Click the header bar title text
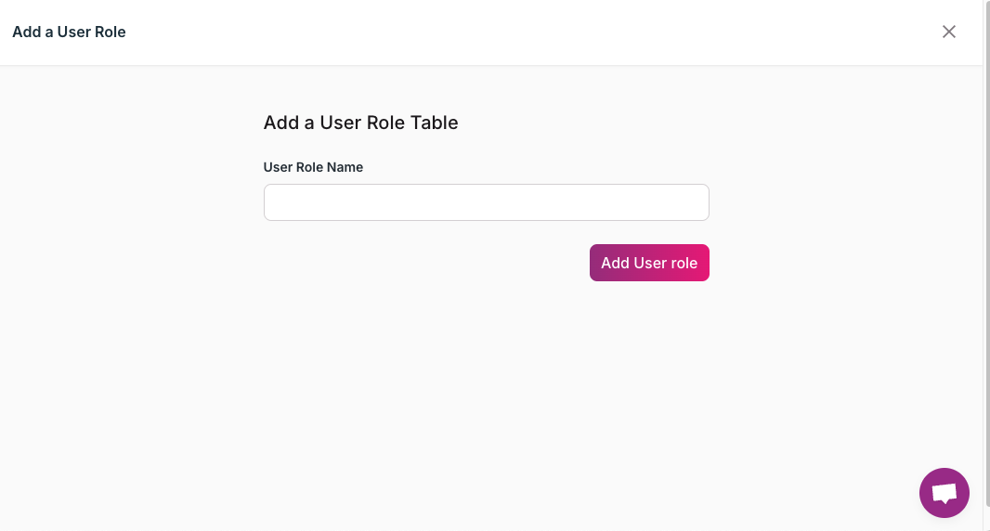 (x=69, y=32)
